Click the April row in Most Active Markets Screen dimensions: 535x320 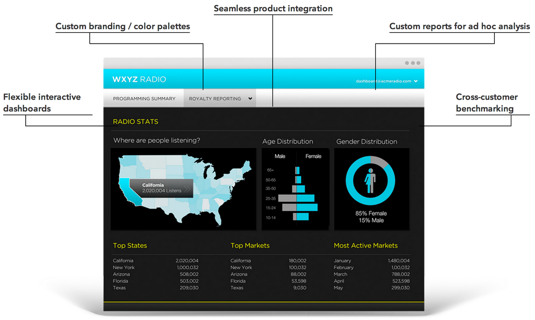tap(372, 281)
